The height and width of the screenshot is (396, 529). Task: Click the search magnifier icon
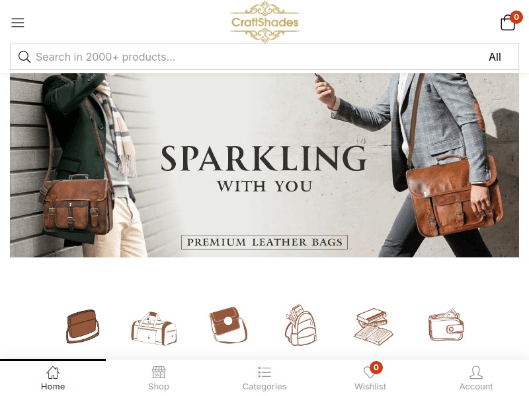pos(24,57)
